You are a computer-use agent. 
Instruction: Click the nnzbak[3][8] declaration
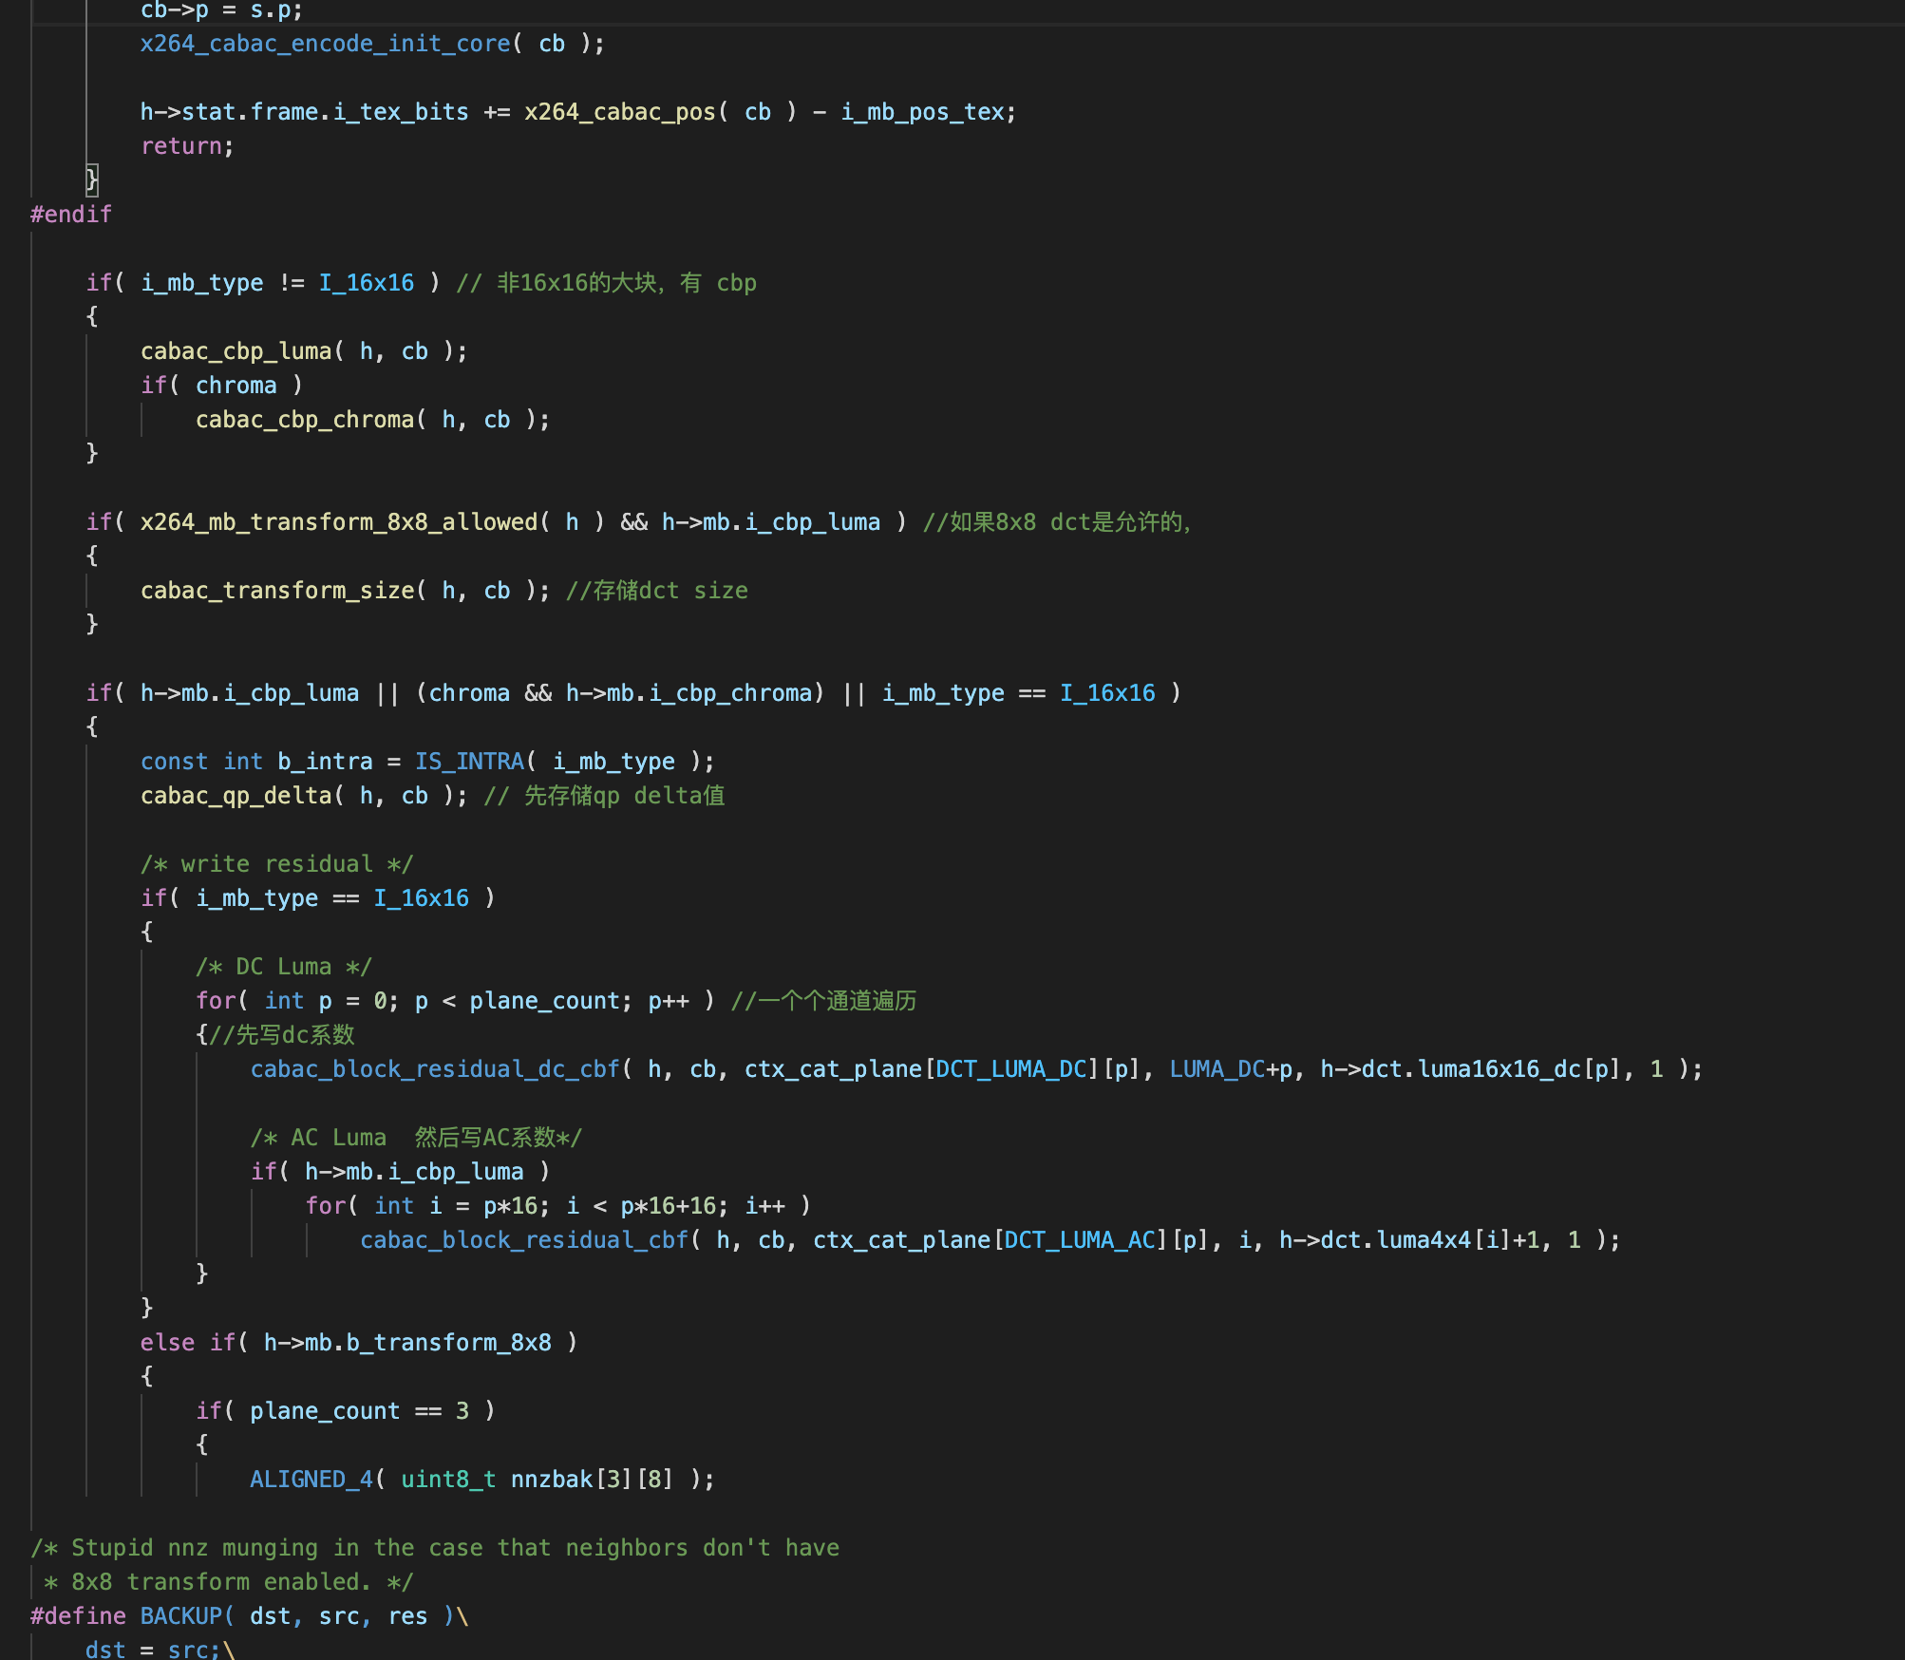click(x=593, y=1480)
